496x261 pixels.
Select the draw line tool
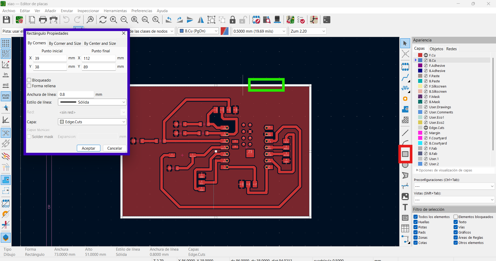(405, 133)
